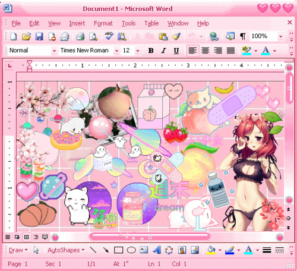The height and width of the screenshot is (271, 297).
Task: Expand the Highlight color dropdown arrow
Action: [x=255, y=51]
